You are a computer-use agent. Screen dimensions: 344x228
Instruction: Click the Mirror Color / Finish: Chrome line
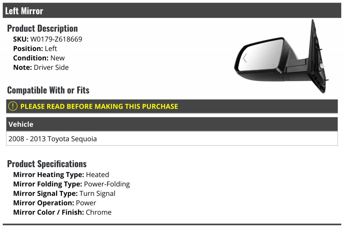[x=62, y=213]
